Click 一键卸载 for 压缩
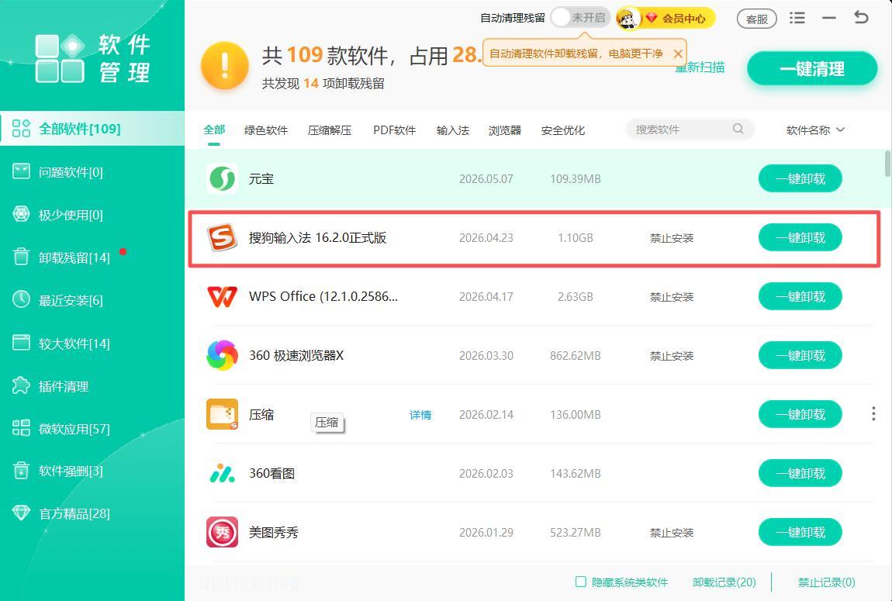Screen dimensions: 892x601 [x=800, y=415]
